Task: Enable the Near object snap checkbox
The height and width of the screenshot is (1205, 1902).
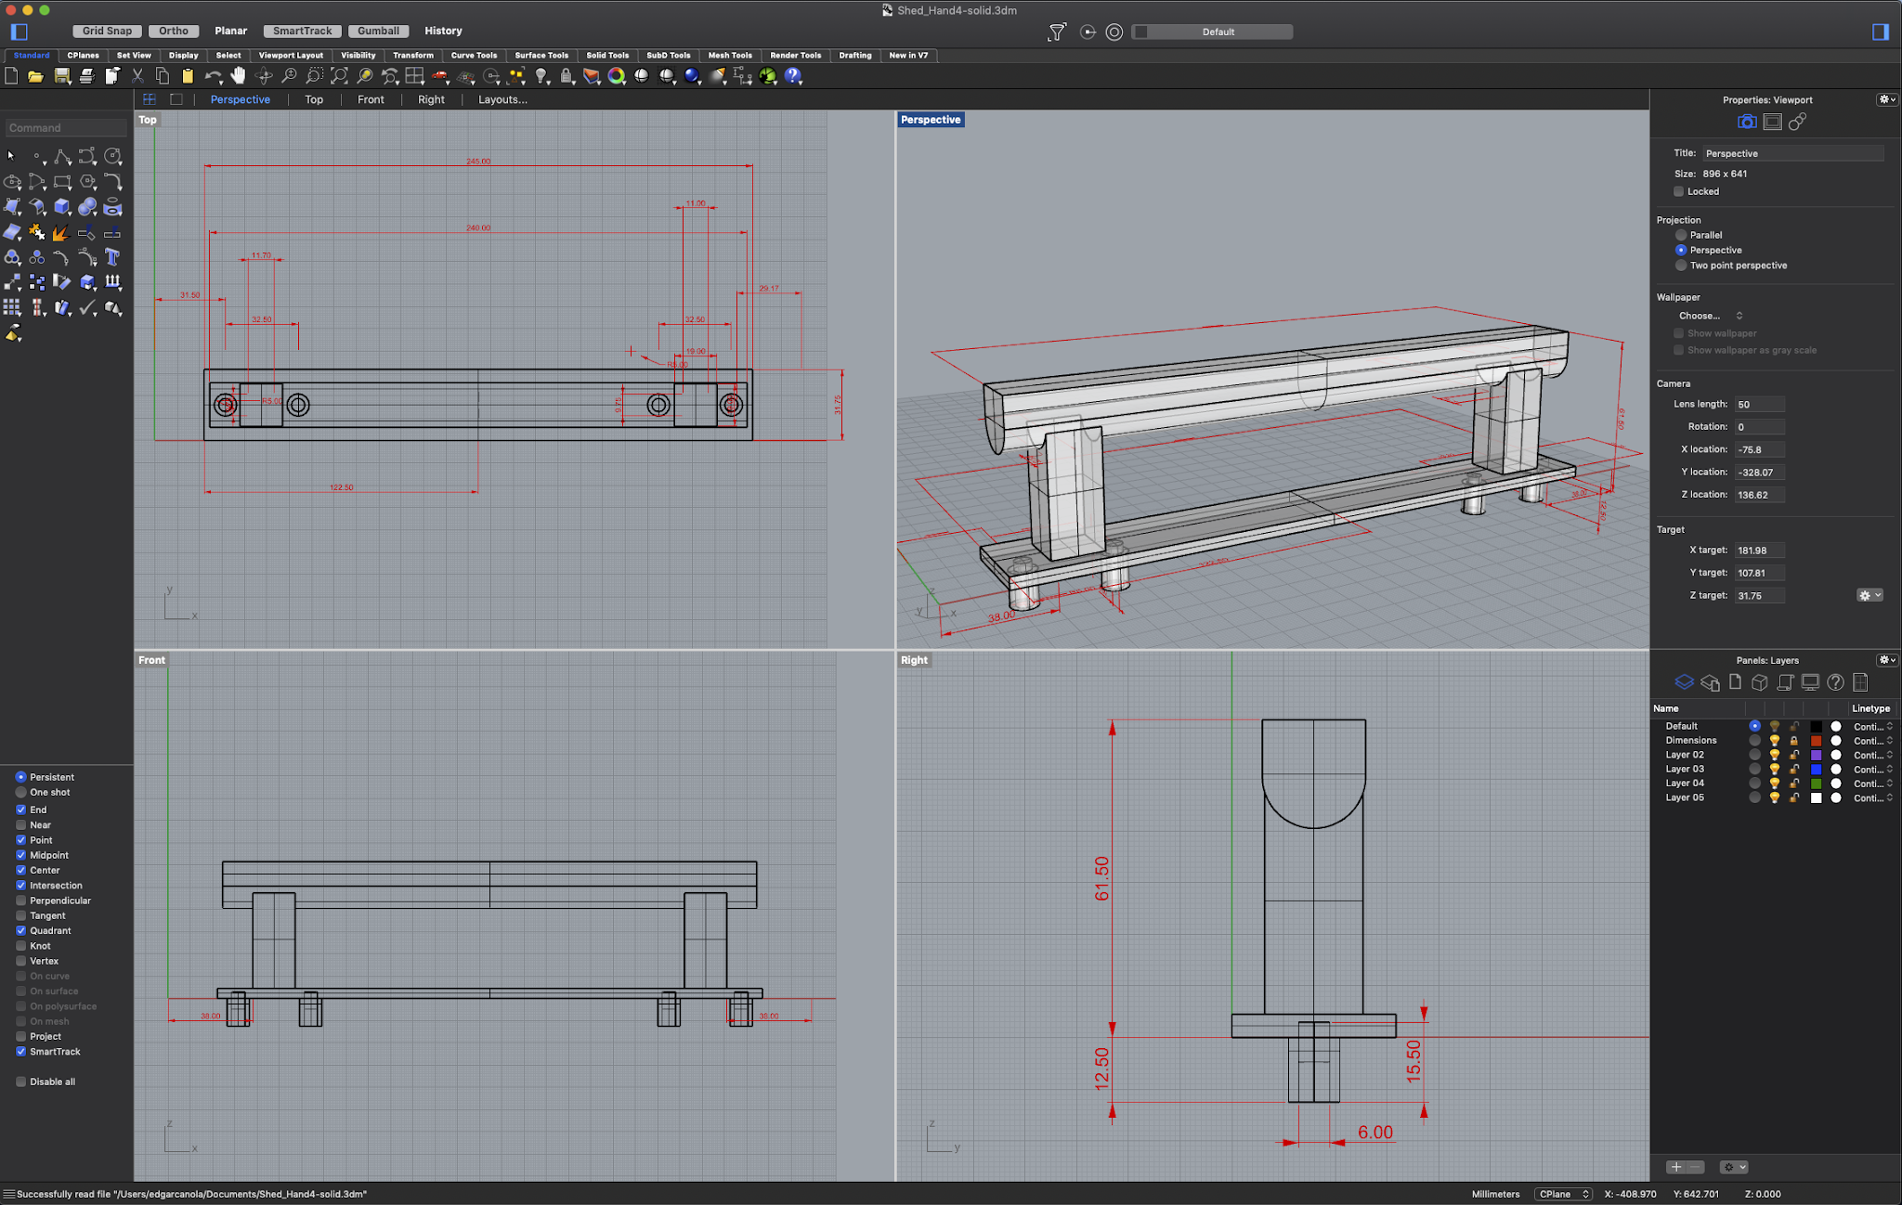Action: (x=21, y=824)
